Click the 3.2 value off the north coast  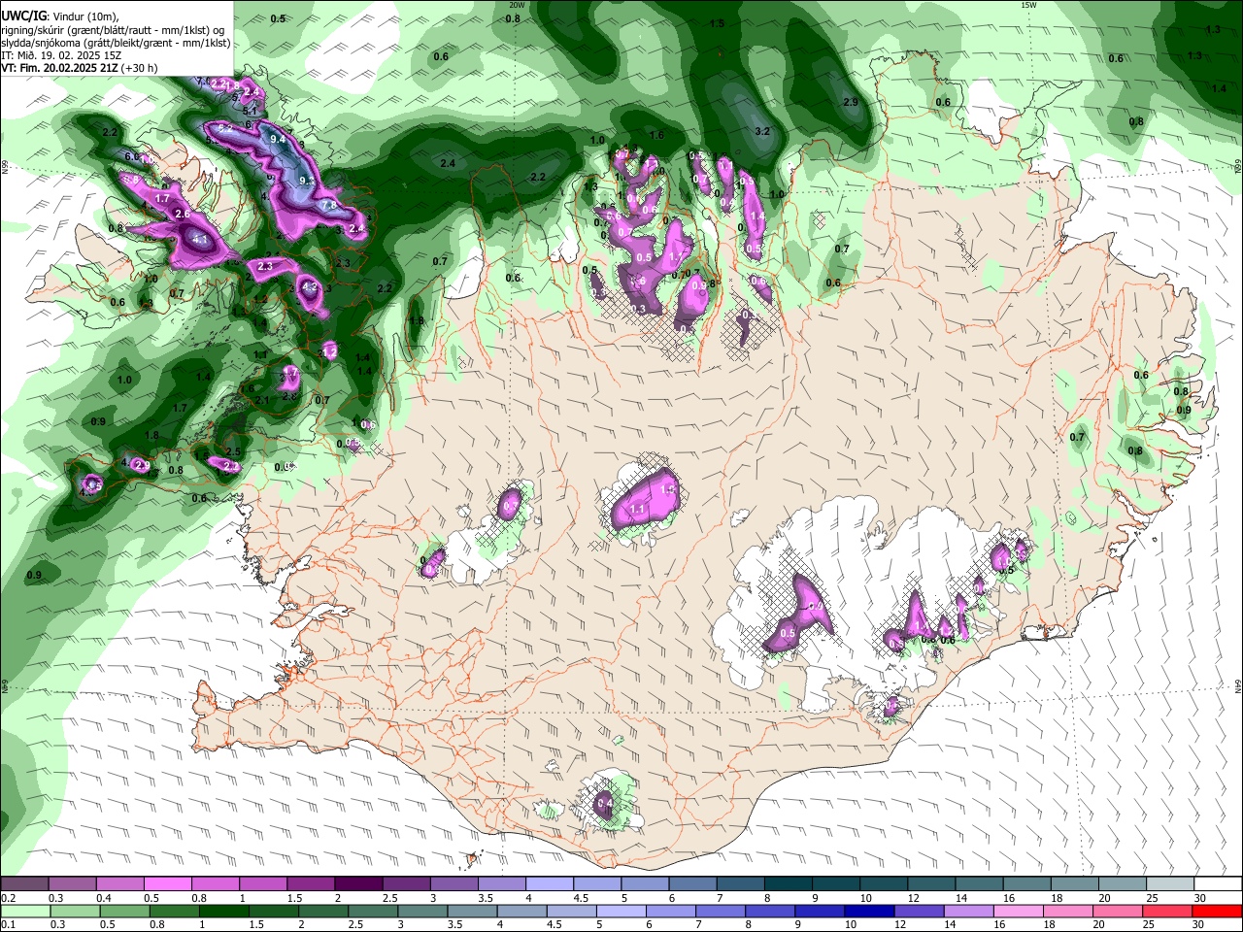762,131
